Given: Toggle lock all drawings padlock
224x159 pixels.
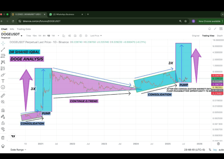Looking at the screenshot, I should coord(3,123).
